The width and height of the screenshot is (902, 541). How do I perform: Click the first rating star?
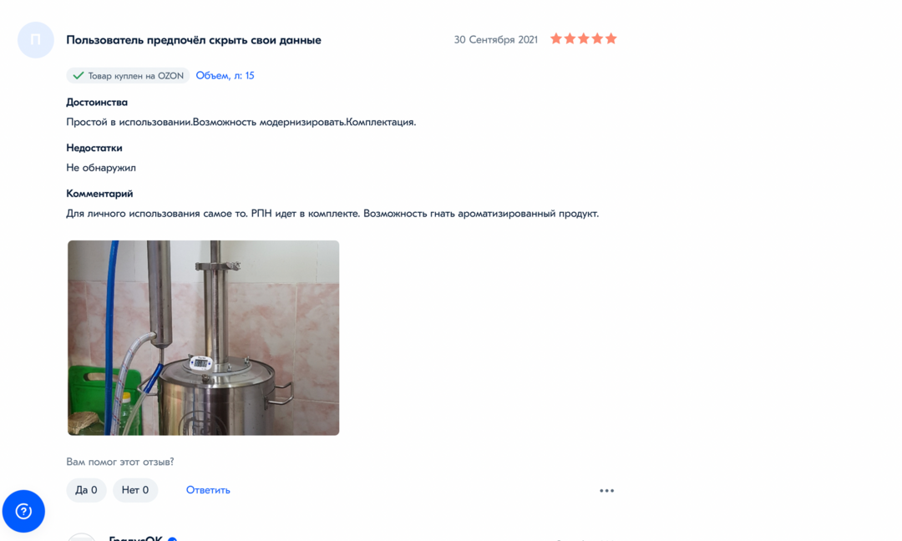556,38
